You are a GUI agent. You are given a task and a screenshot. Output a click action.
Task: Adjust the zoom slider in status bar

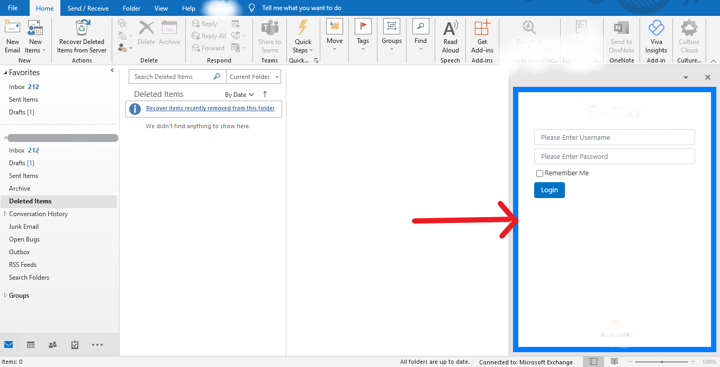click(662, 362)
